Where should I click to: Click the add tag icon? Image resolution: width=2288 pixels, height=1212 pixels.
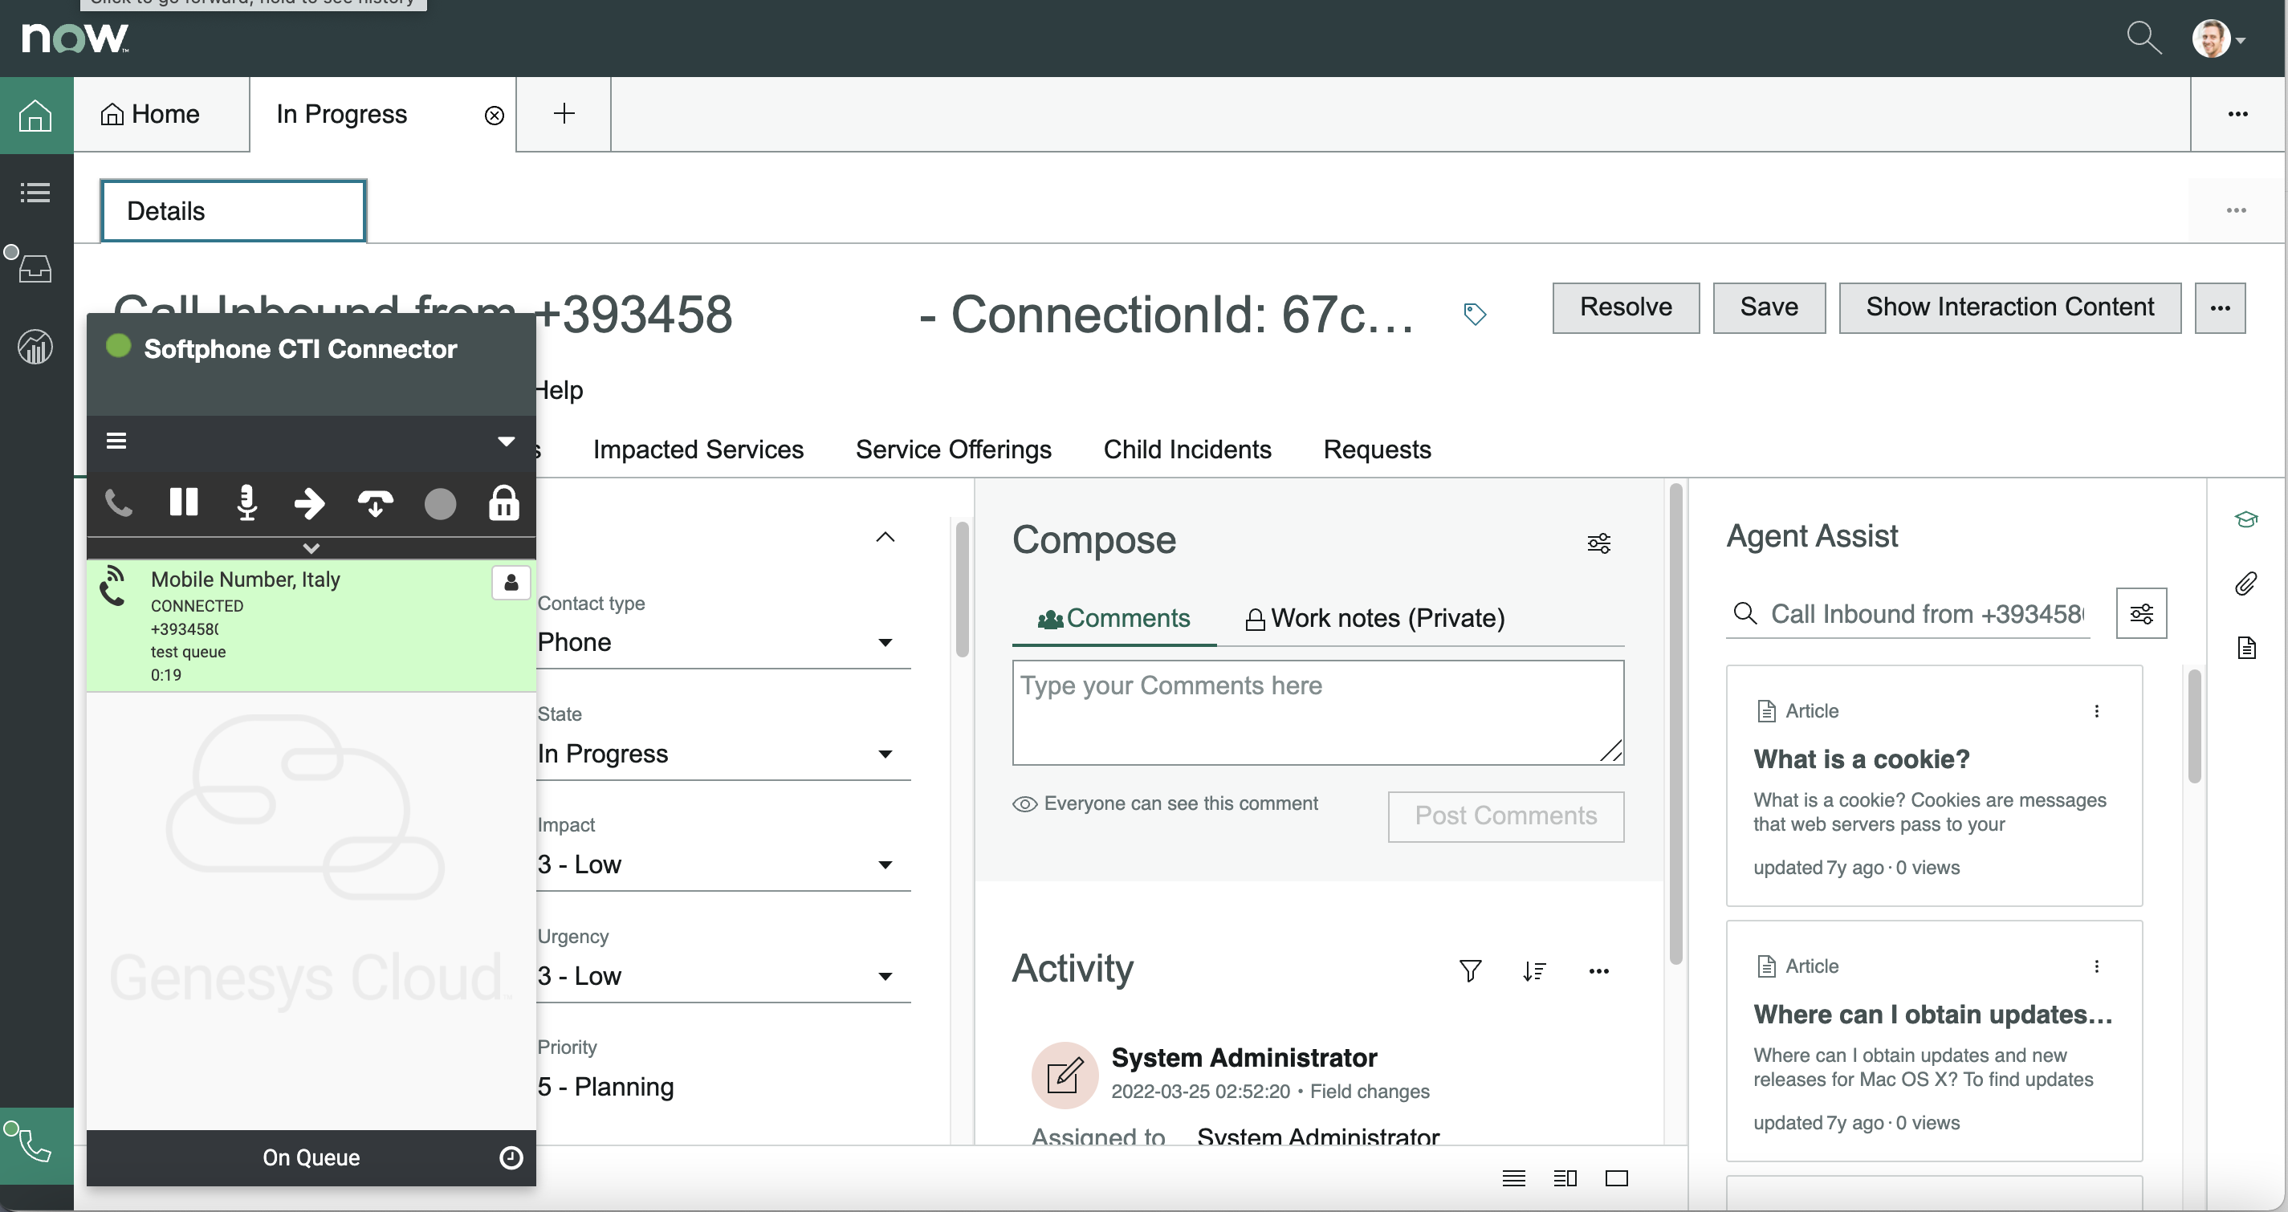[x=1475, y=313]
